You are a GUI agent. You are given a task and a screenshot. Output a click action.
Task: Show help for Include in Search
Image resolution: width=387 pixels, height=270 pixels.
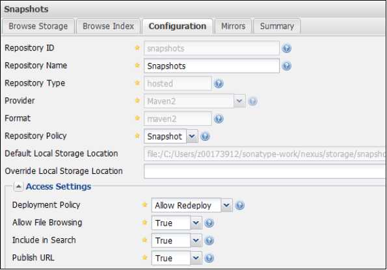pos(209,240)
